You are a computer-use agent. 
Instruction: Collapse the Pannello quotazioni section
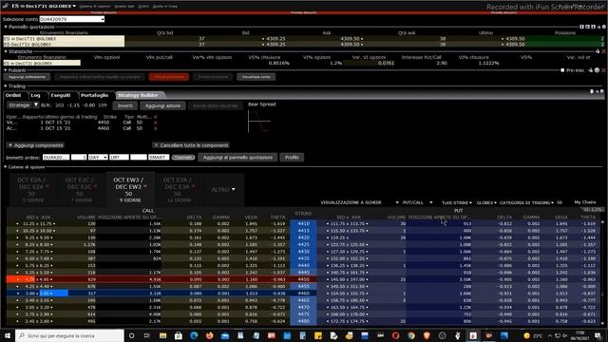coord(6,27)
